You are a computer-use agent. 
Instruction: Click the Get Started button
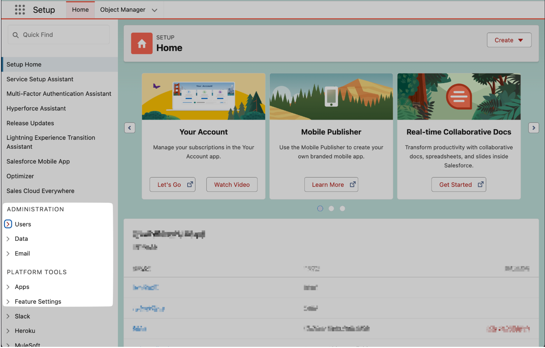pos(459,184)
